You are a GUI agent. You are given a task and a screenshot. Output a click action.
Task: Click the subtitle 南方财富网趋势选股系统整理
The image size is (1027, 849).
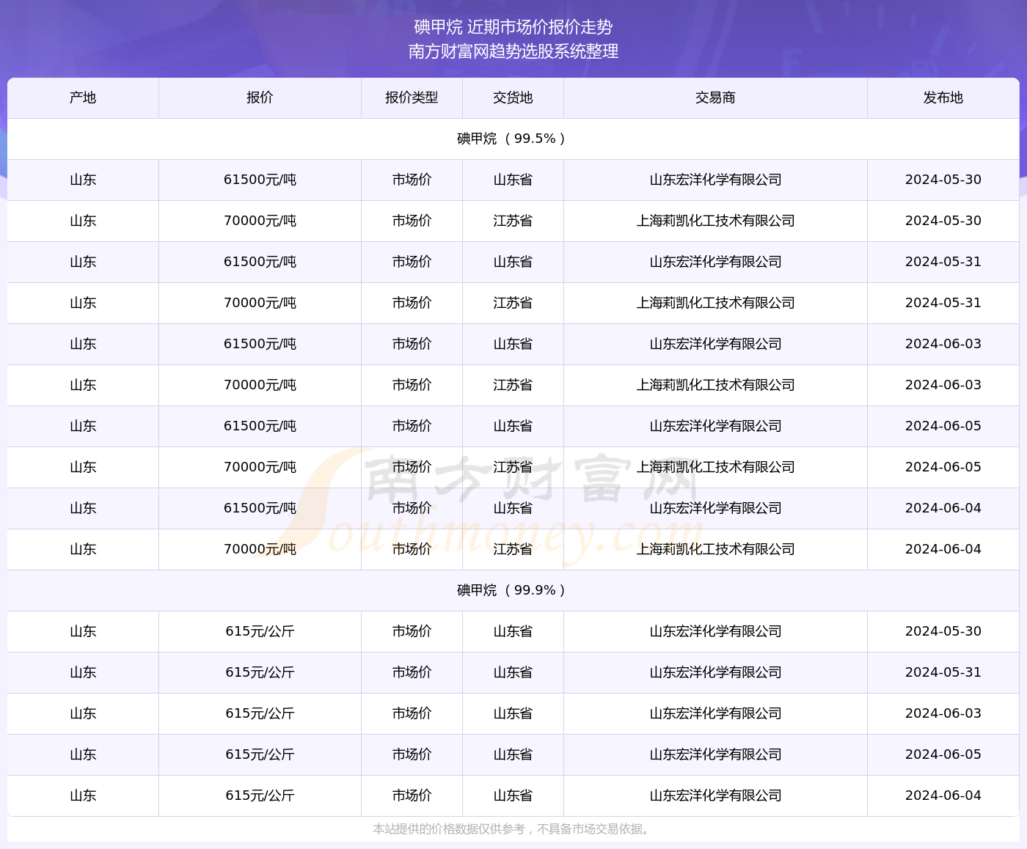click(513, 51)
